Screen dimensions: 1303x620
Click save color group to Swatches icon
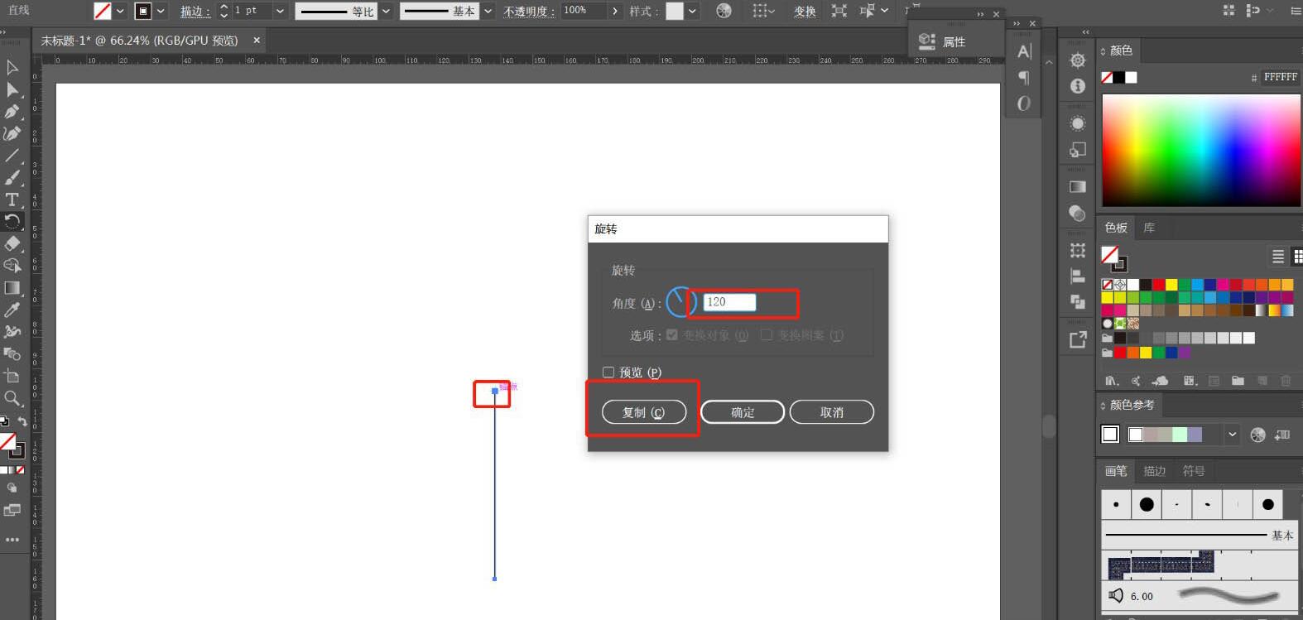coord(1282,435)
